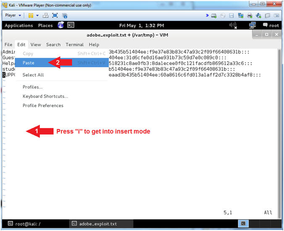This screenshot has width=284, height=231.
Task: Toggle VMware Unity mode icon
Action: tap(64, 16)
